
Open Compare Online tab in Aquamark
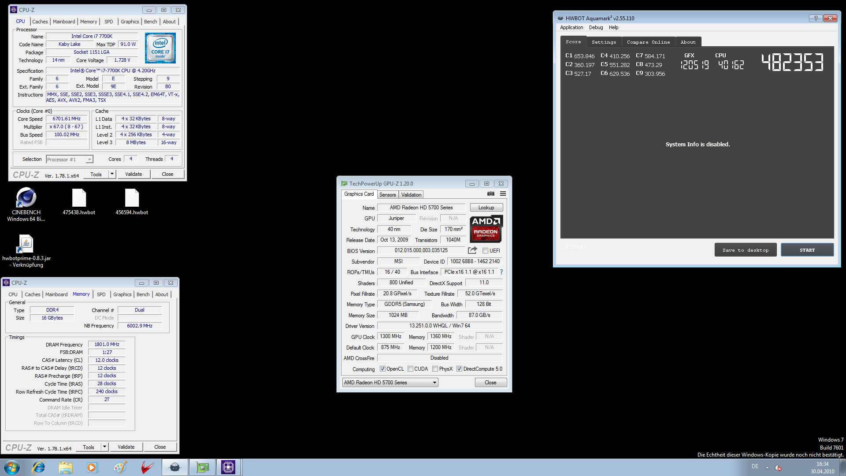648,42
